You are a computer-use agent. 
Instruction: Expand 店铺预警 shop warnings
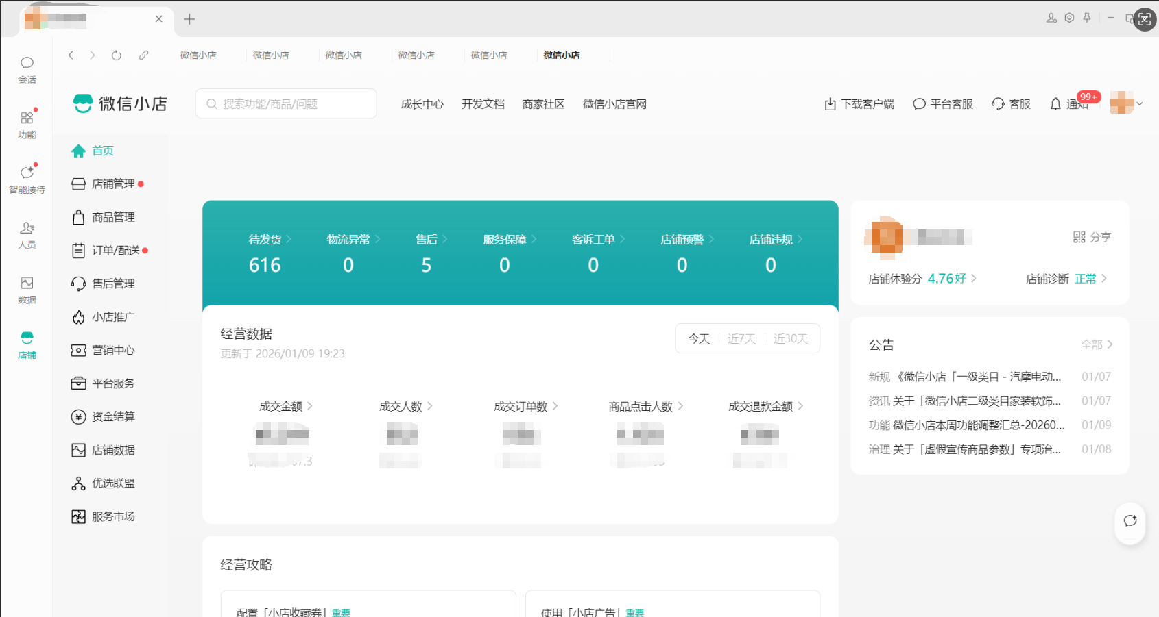[x=687, y=240]
